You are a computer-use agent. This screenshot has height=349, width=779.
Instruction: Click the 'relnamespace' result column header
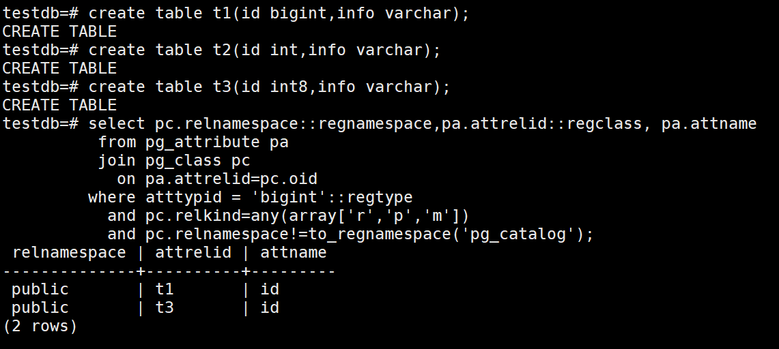(69, 253)
